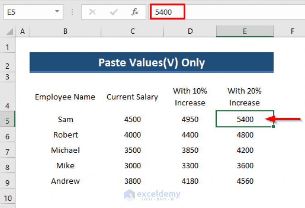This screenshot has height=208, width=305.
Task: Select the cell with value 4950
Action: pos(190,119)
